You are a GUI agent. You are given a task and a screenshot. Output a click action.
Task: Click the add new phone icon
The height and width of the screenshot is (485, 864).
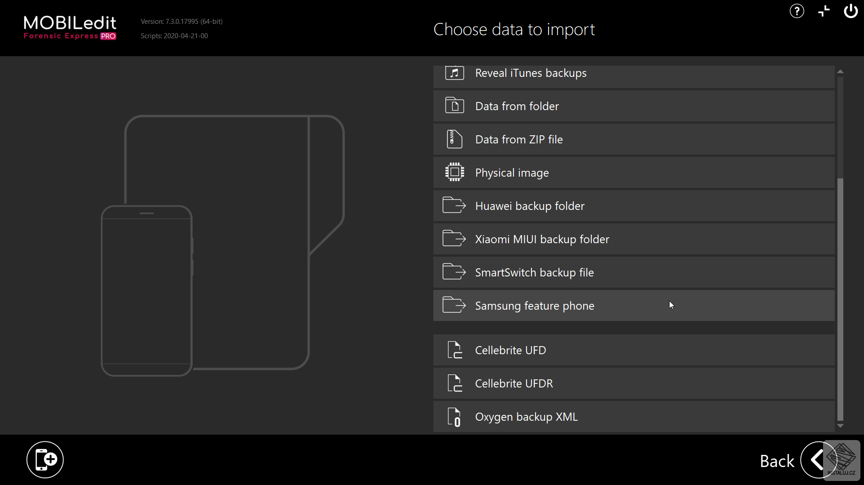coord(45,459)
